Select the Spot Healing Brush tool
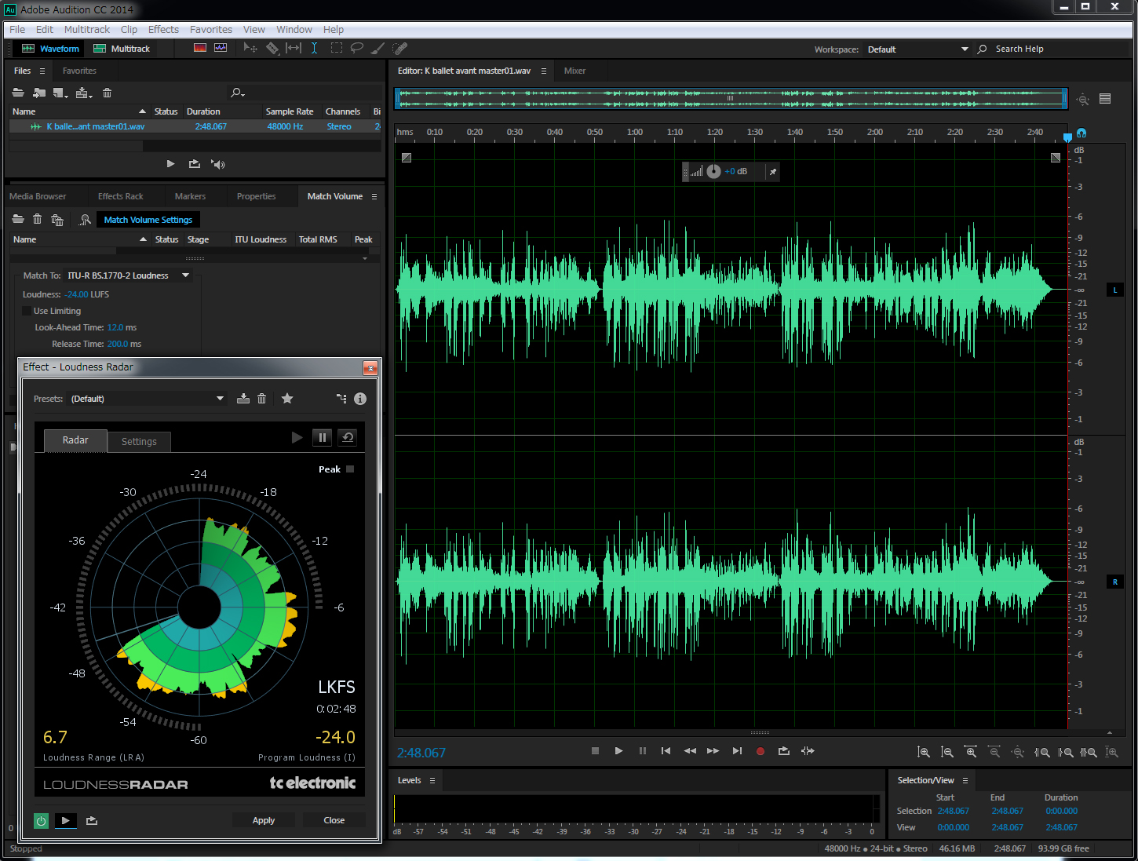Viewport: 1138px width, 861px height. (399, 48)
